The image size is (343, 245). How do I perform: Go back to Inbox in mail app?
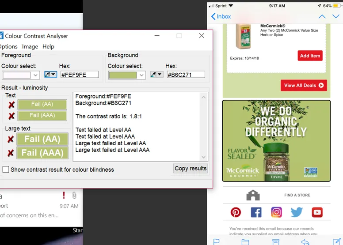click(221, 16)
